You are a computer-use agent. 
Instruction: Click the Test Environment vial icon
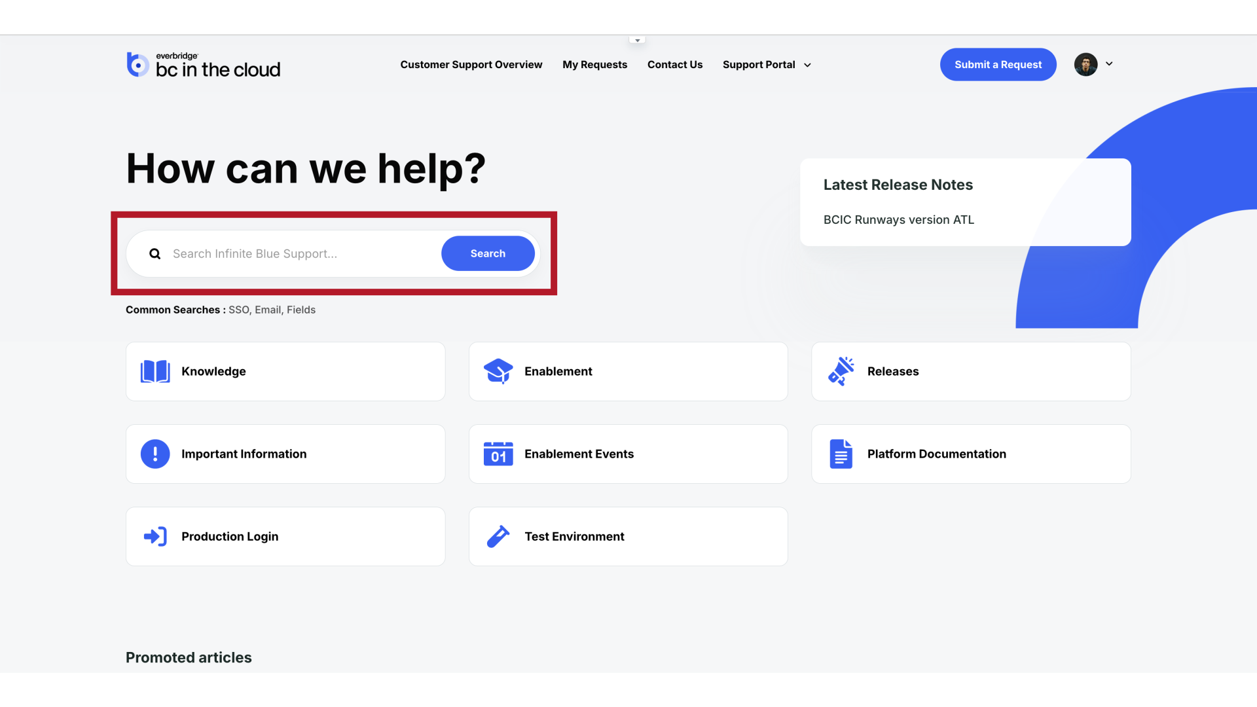click(x=498, y=536)
